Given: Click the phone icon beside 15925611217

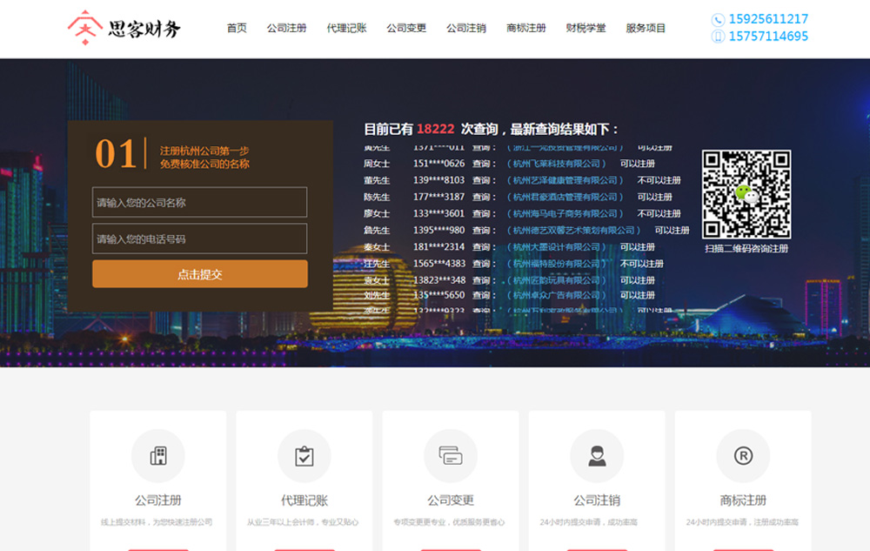Looking at the screenshot, I should tap(718, 19).
